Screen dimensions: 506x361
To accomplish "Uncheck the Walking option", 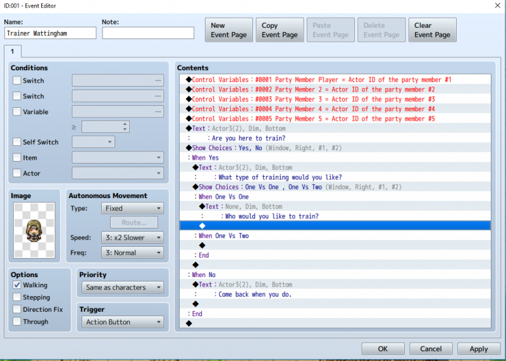I will point(17,285).
